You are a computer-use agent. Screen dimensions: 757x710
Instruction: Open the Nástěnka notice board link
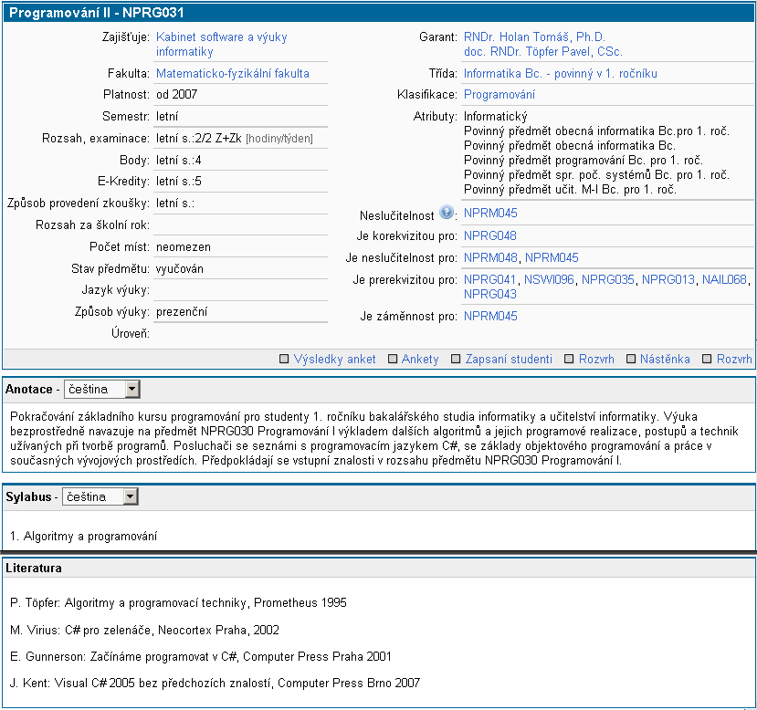click(x=665, y=360)
